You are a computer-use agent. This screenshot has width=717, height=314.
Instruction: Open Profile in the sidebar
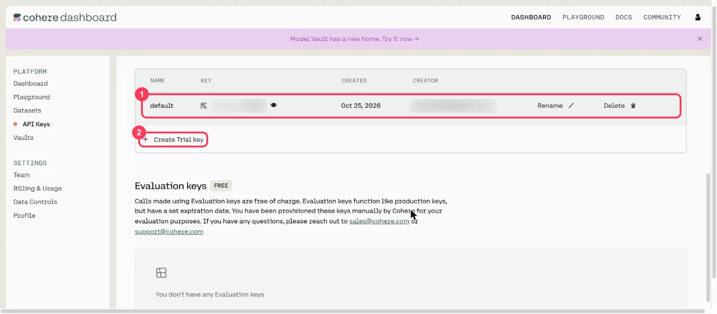click(24, 216)
